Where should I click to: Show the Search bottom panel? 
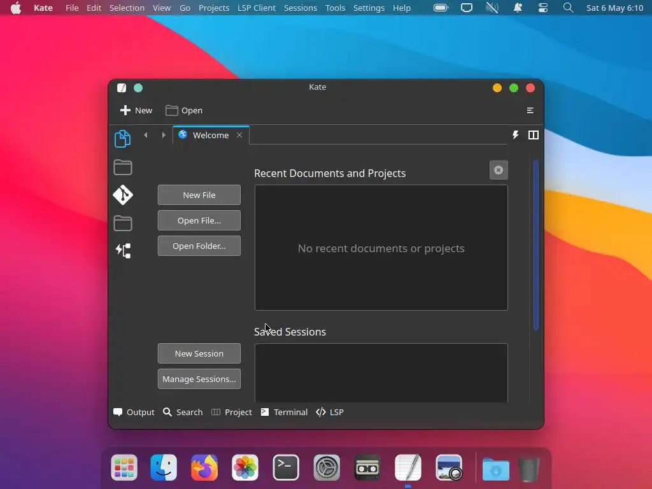click(x=183, y=412)
